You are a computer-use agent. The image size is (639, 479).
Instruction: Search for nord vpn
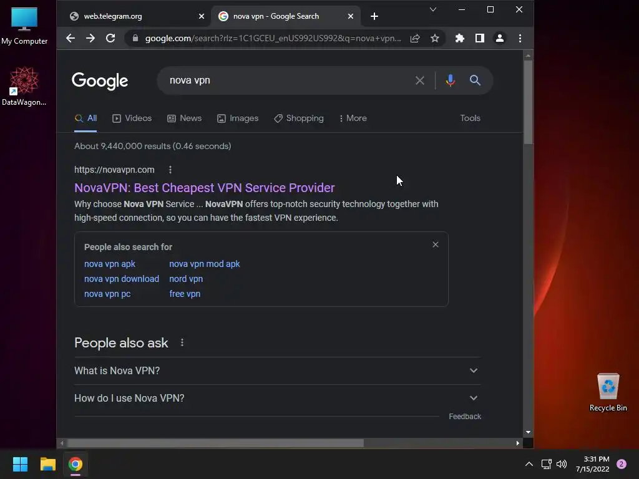[186, 279]
